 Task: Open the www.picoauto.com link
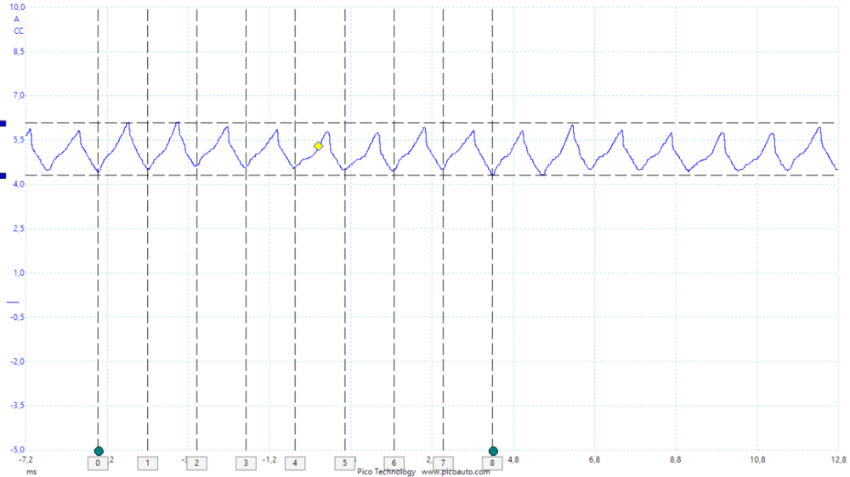tap(456, 472)
